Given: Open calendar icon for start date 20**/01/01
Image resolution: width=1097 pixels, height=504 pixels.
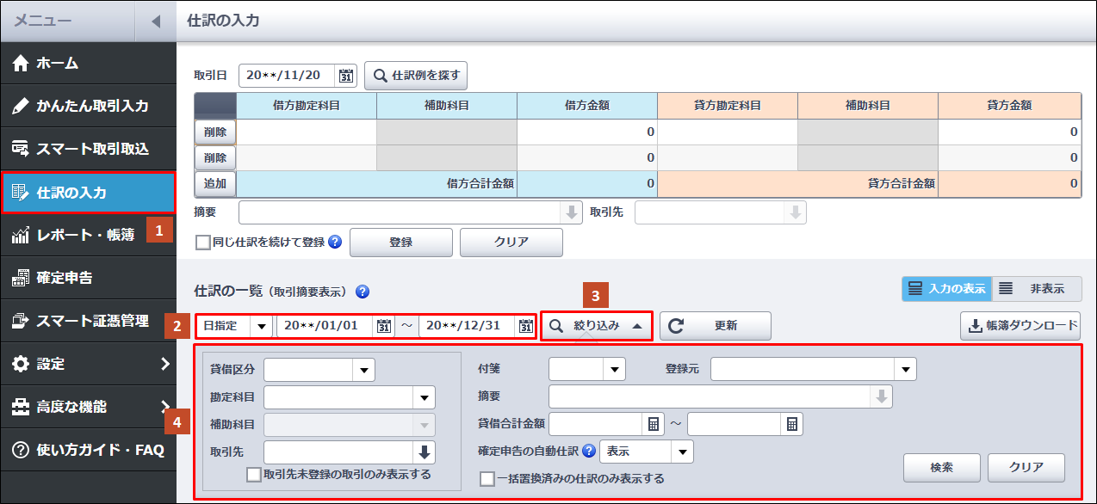Looking at the screenshot, I should click(x=384, y=327).
